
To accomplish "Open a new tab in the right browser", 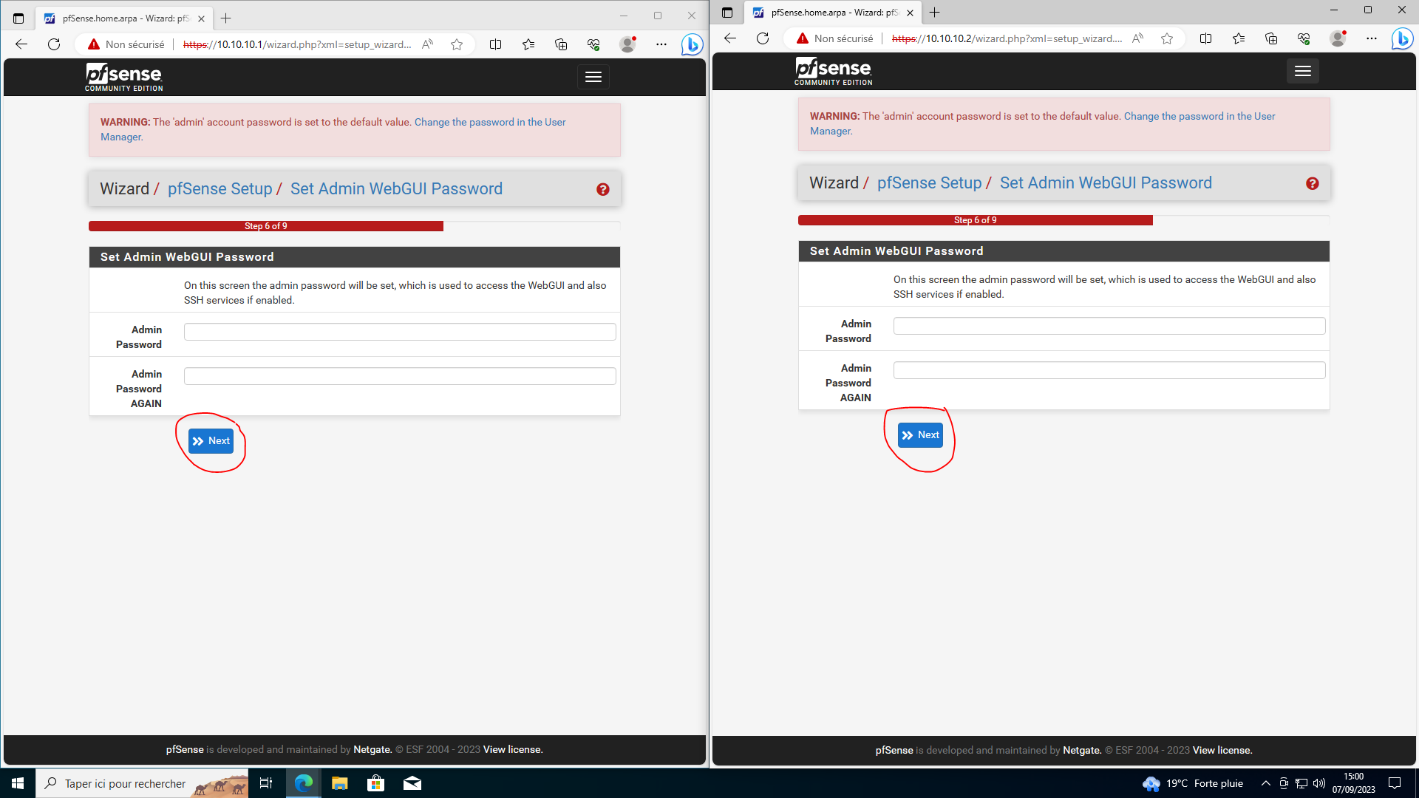I will point(935,13).
